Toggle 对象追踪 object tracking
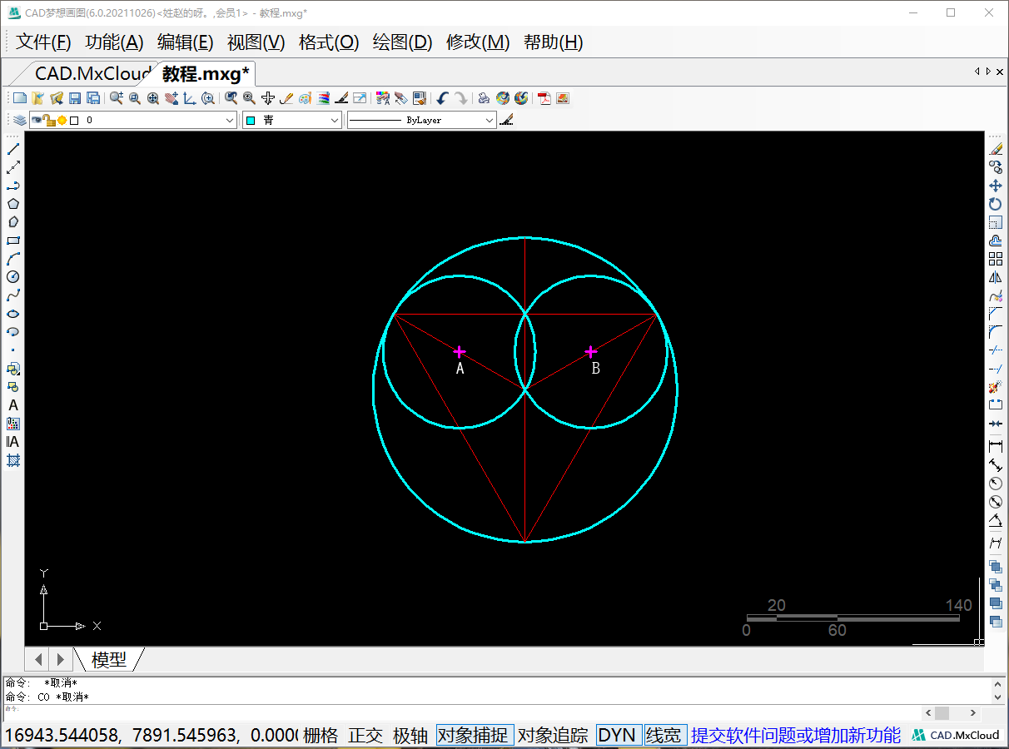The height and width of the screenshot is (749, 1009). 554,735
